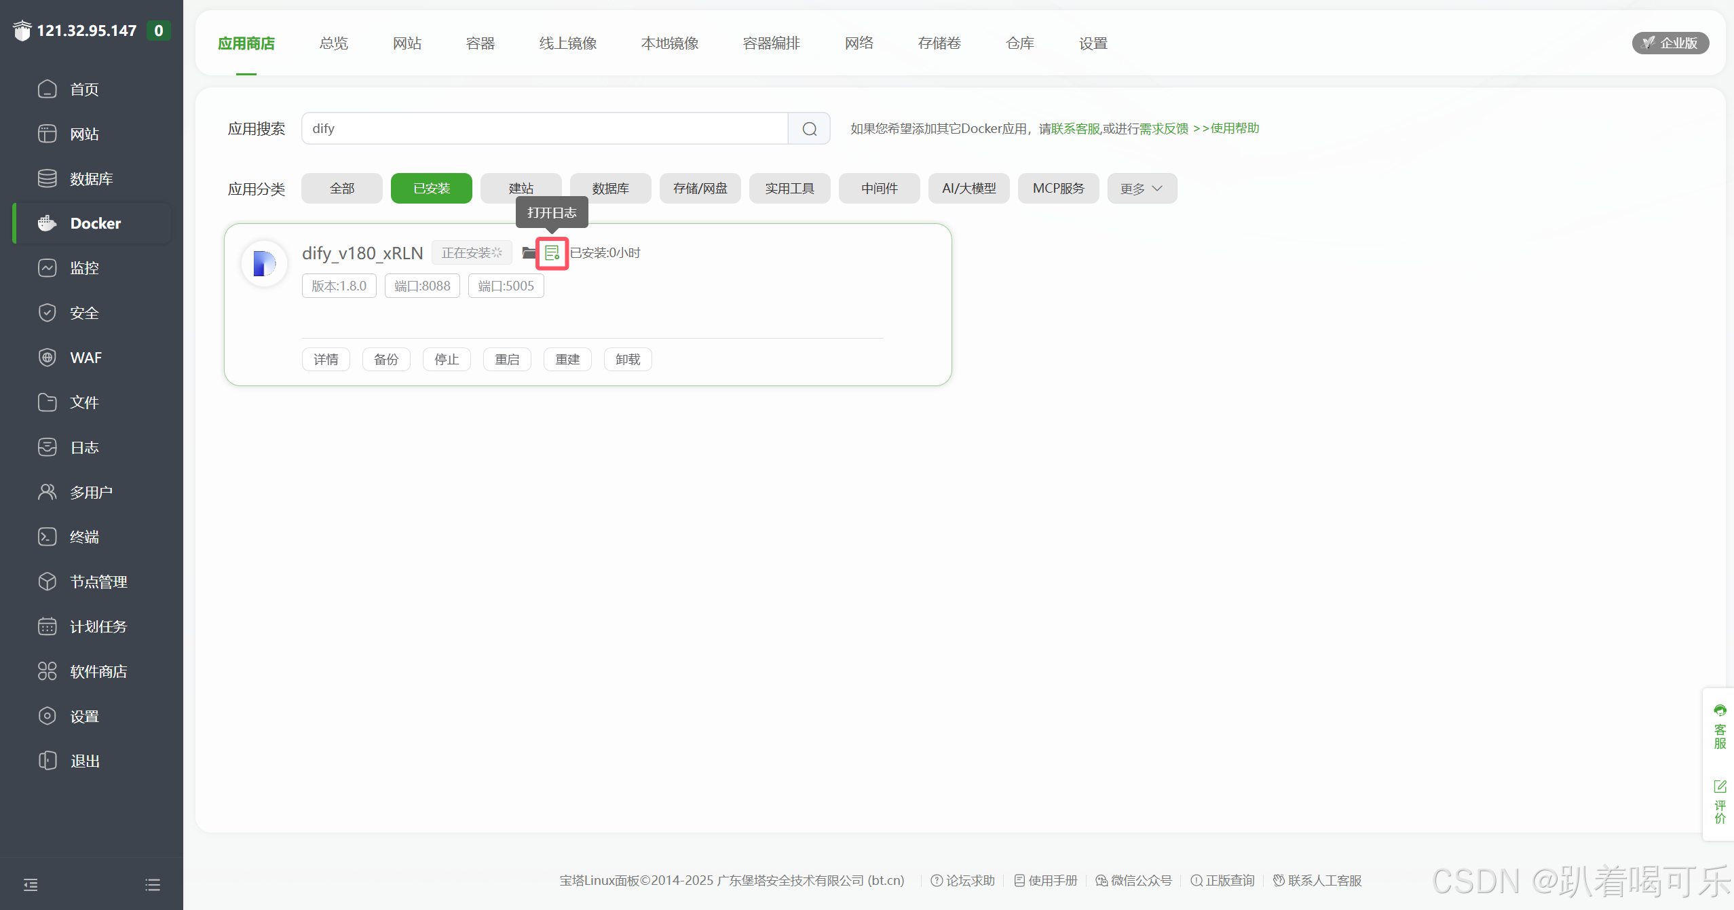Image resolution: width=1734 pixels, height=910 pixels.
Task: Switch to the top 设置 tab
Action: click(x=1093, y=43)
